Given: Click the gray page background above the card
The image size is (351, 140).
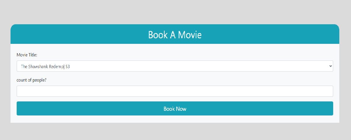Looking at the screenshot, I should 175,12.
